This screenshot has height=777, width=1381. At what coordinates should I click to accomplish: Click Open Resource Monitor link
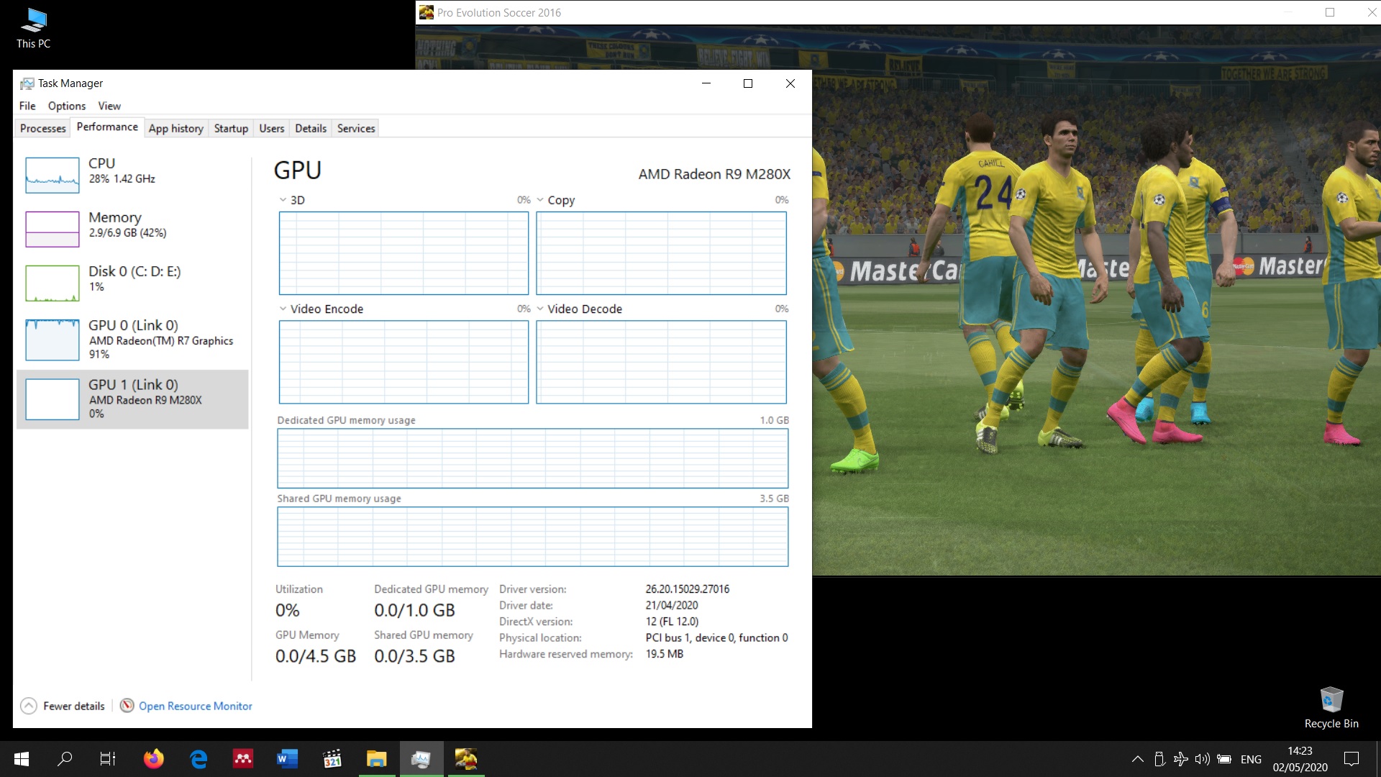pos(196,706)
